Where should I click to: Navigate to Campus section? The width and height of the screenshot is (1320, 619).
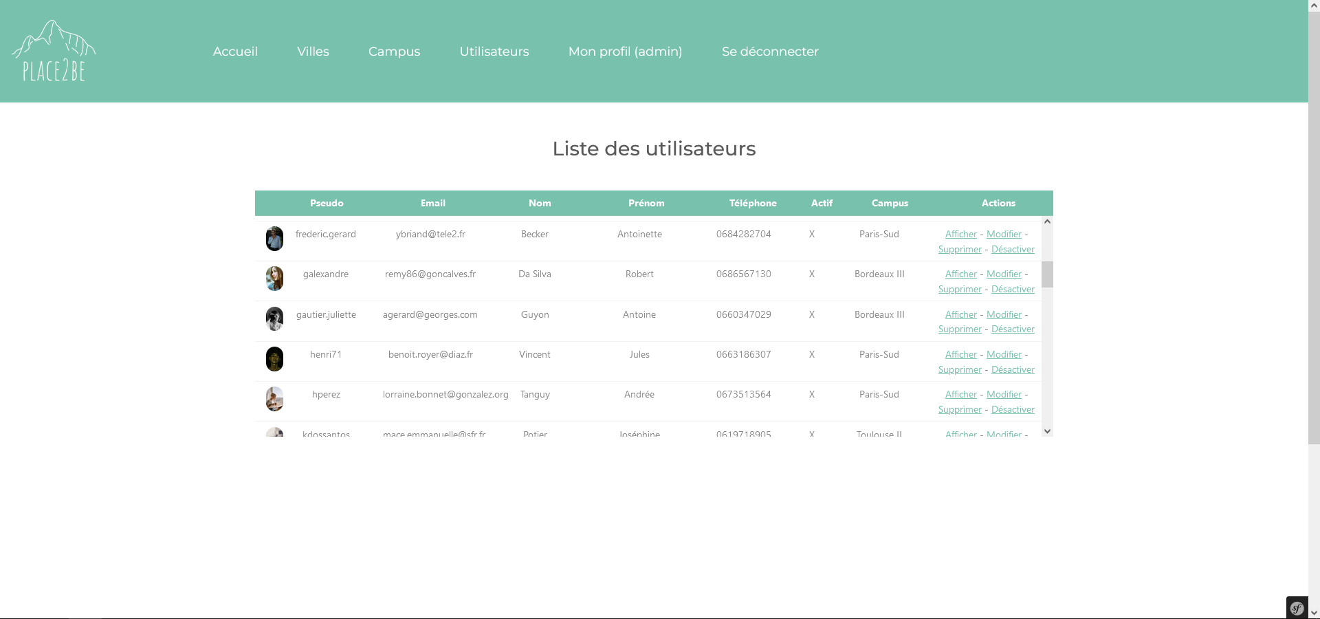pos(394,52)
